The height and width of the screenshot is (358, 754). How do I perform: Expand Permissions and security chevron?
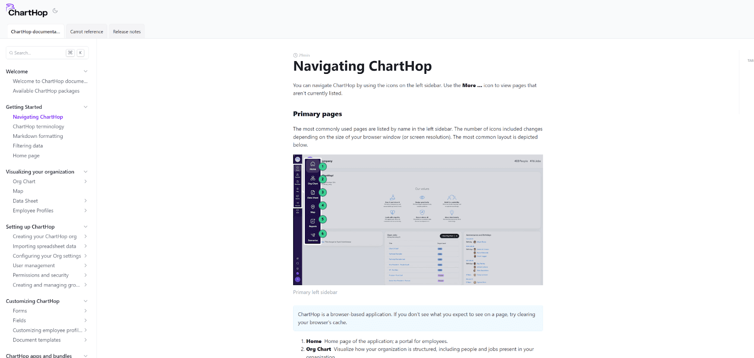[x=85, y=275]
